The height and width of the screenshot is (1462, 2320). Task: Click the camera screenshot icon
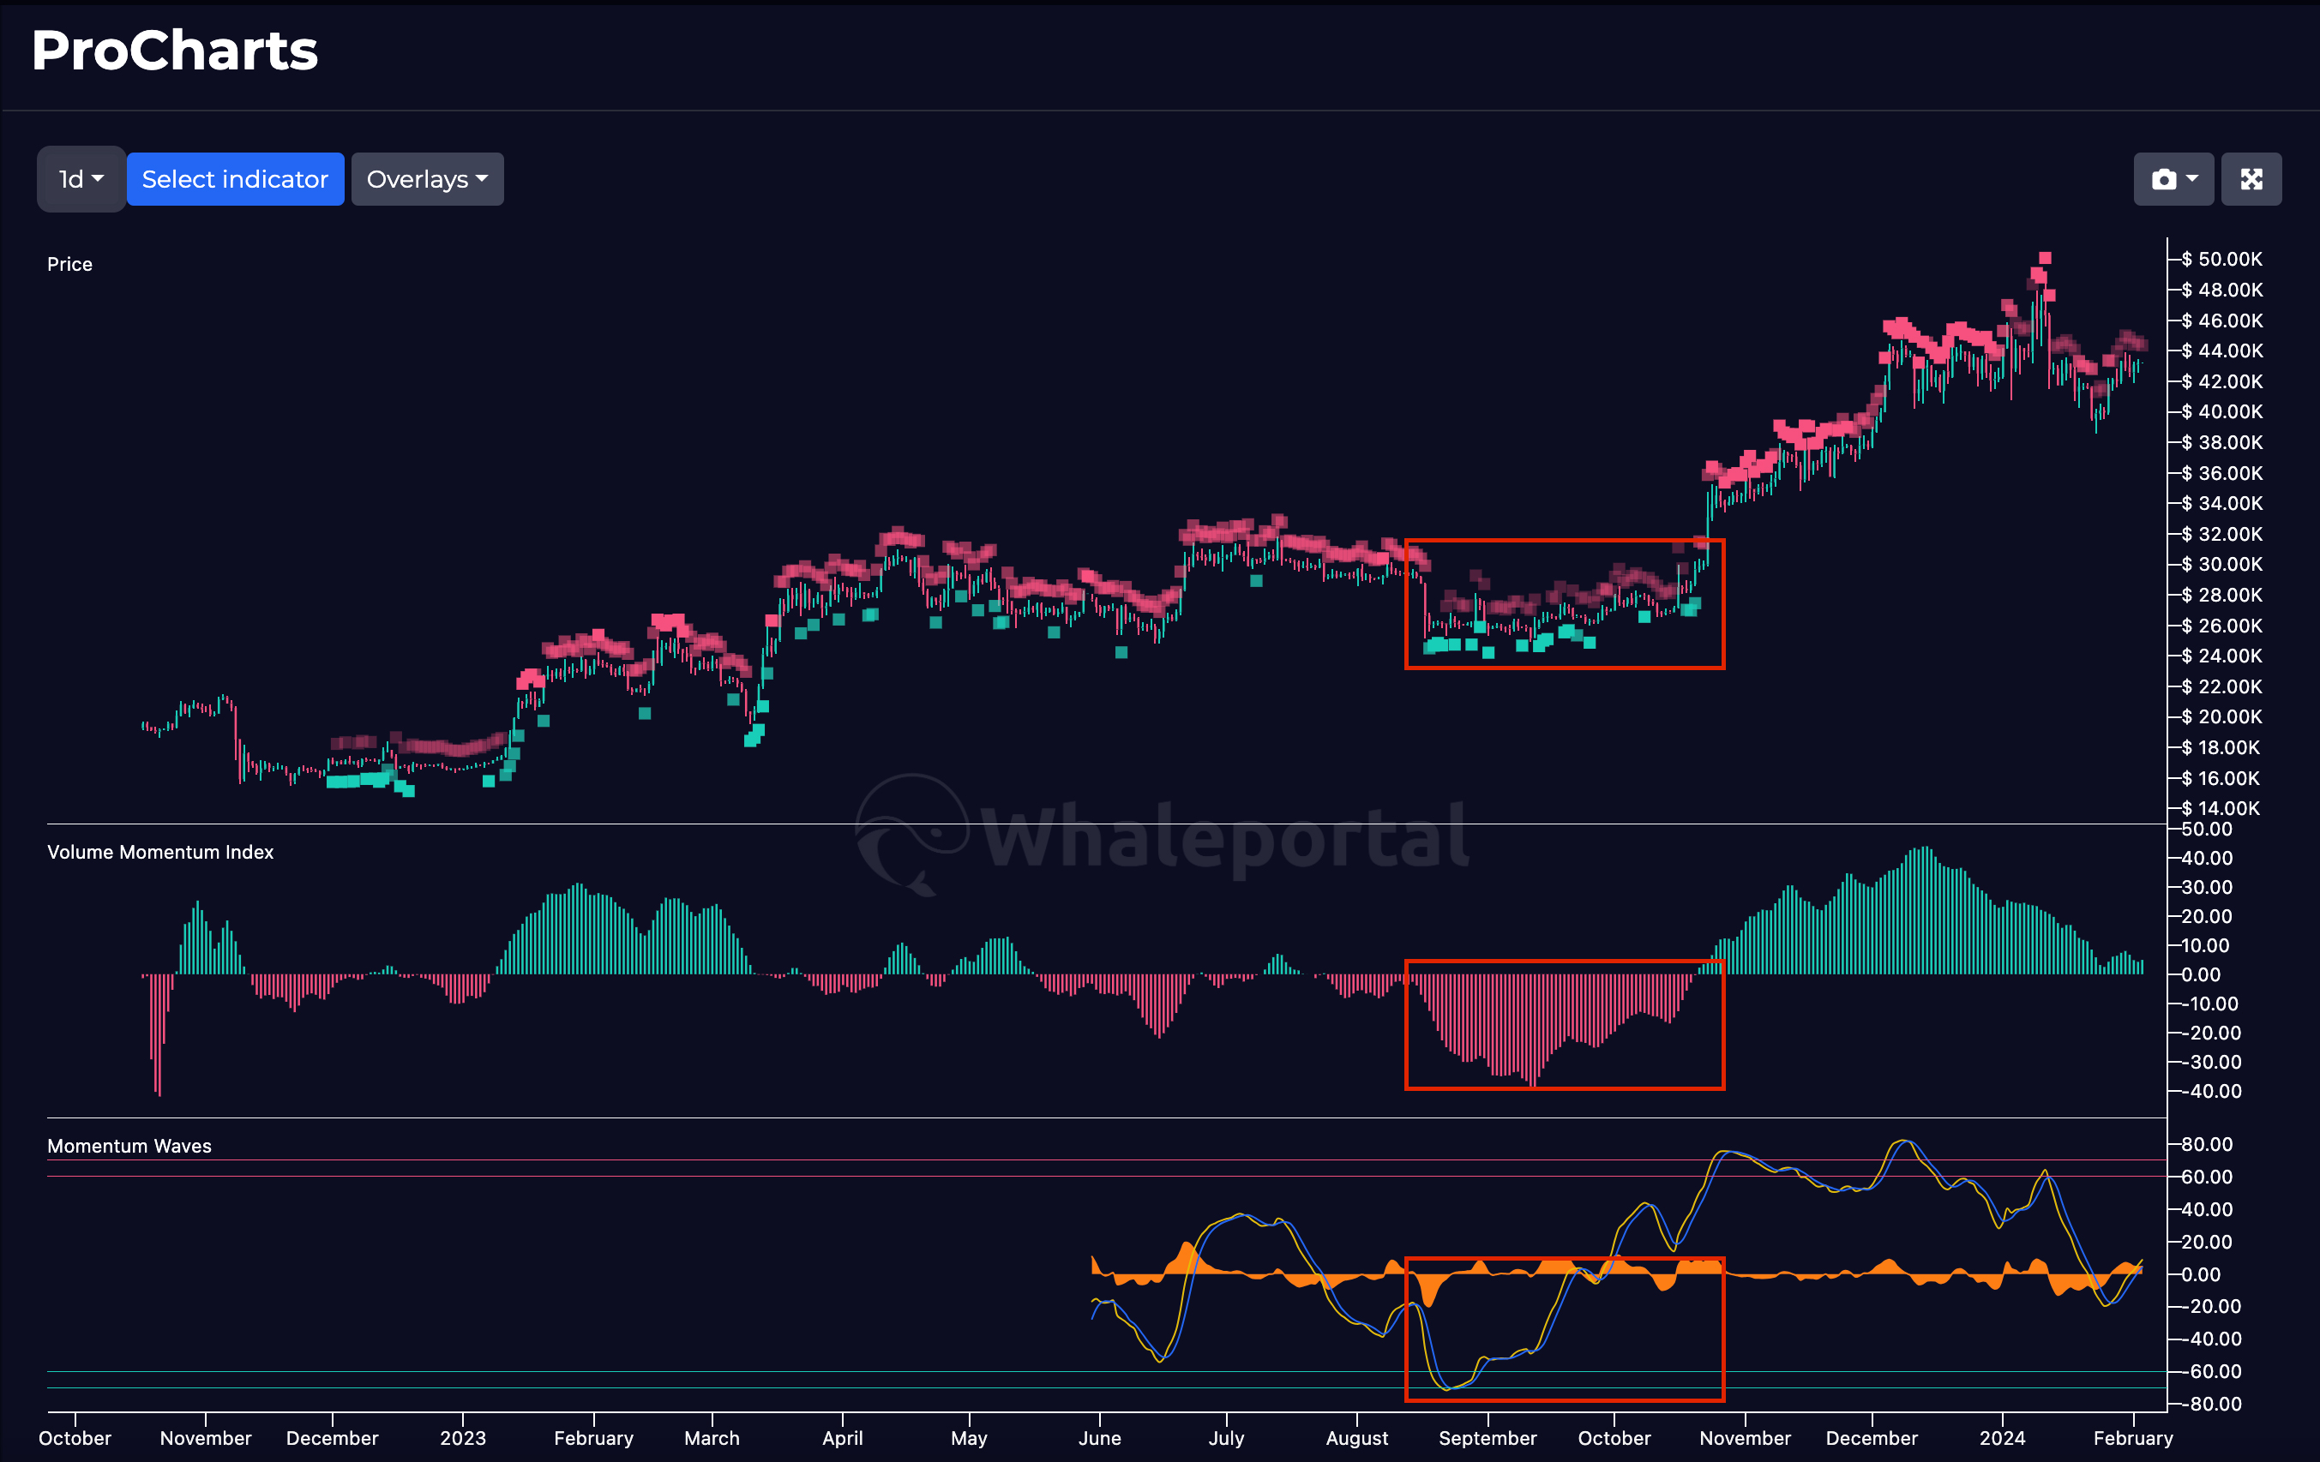2163,179
